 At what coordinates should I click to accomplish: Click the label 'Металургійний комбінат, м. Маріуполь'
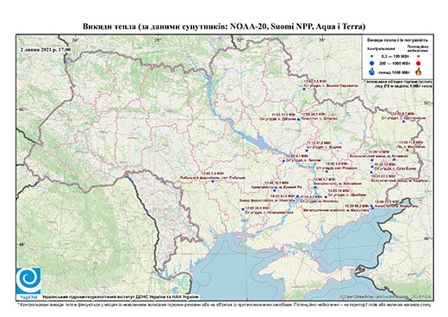click(335, 210)
